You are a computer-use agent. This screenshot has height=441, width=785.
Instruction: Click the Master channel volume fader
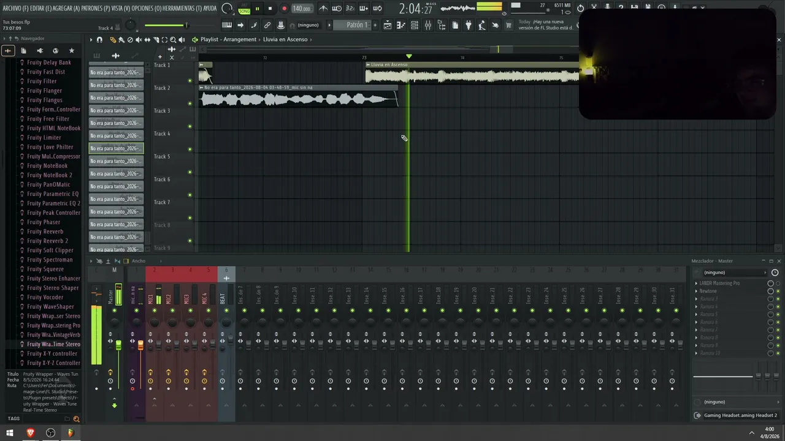click(118, 345)
